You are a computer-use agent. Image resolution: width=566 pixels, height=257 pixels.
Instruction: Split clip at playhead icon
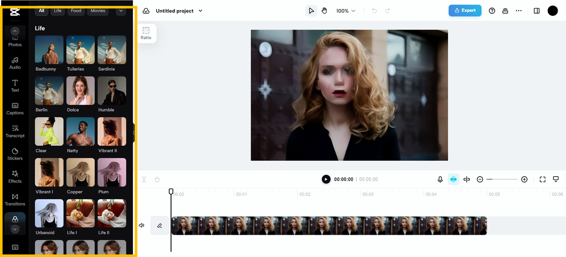144,179
